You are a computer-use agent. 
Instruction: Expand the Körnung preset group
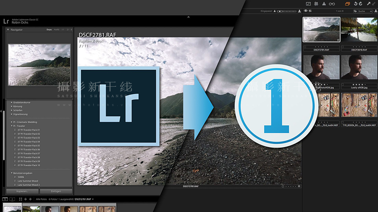point(11,106)
